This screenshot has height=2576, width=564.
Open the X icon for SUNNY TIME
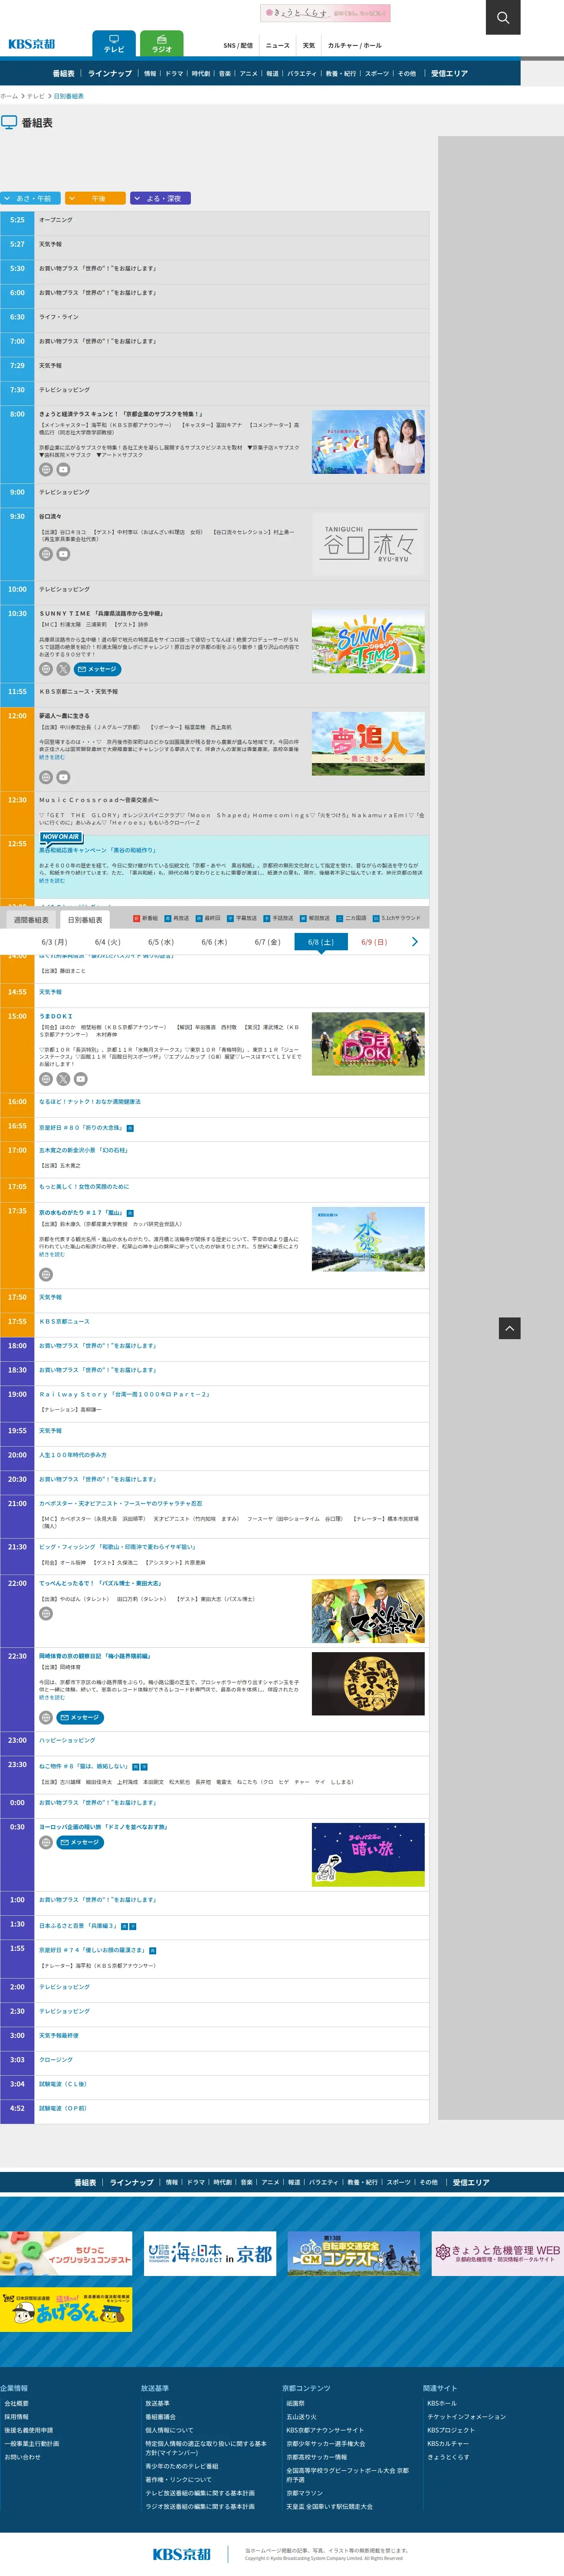(63, 669)
